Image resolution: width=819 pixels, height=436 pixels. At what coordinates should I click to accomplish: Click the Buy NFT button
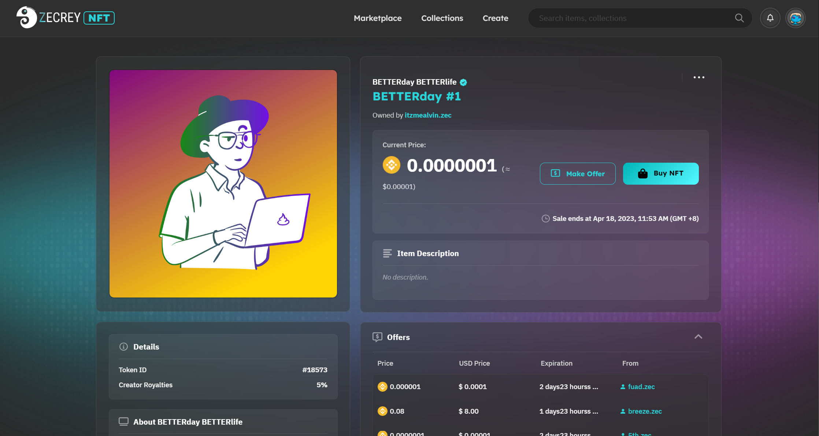click(x=660, y=174)
